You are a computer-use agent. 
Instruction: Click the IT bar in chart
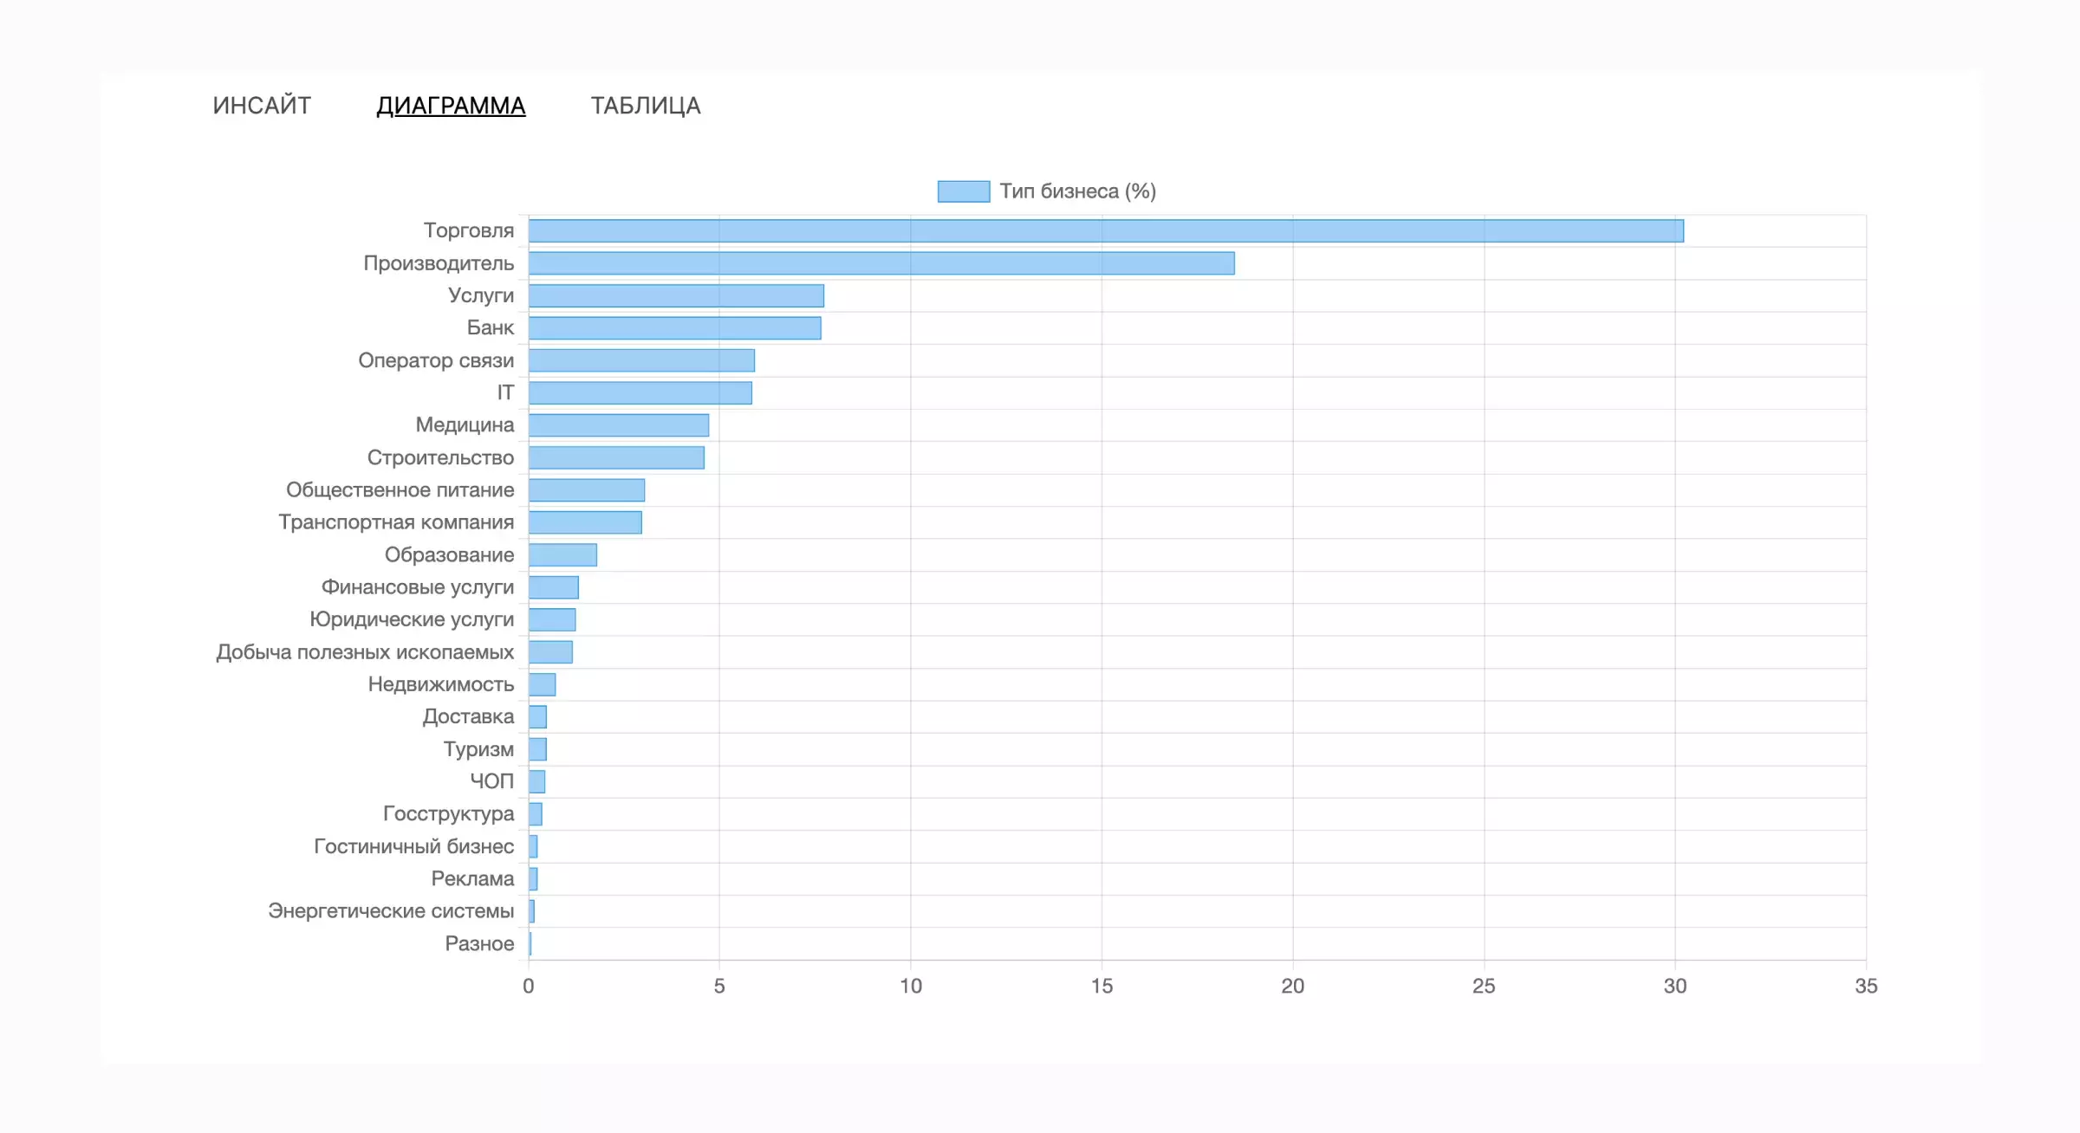pyautogui.click(x=640, y=393)
